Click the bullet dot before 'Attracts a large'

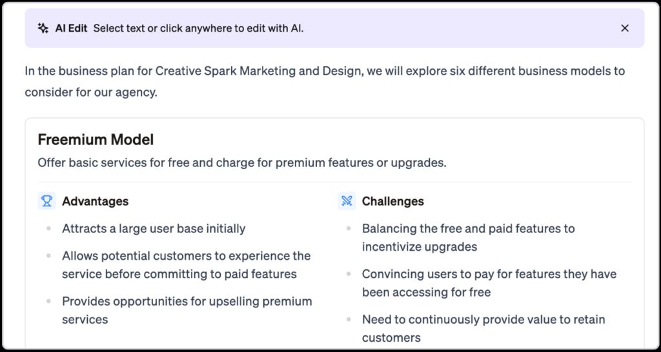point(48,229)
